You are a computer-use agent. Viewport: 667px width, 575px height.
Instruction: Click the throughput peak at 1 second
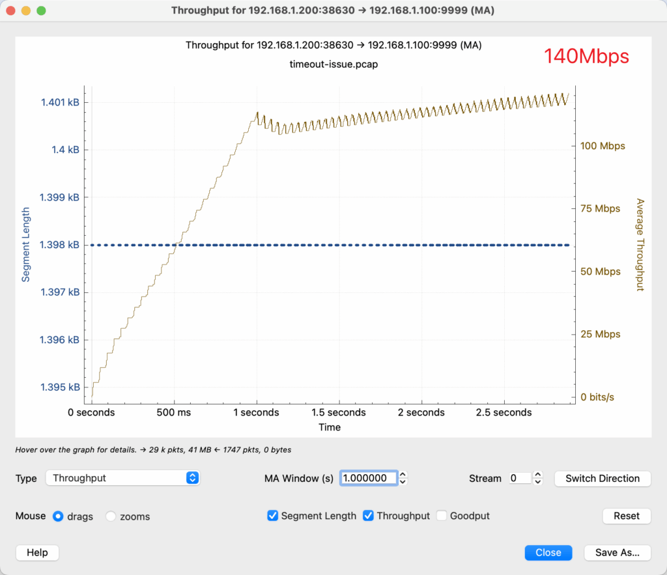[257, 113]
